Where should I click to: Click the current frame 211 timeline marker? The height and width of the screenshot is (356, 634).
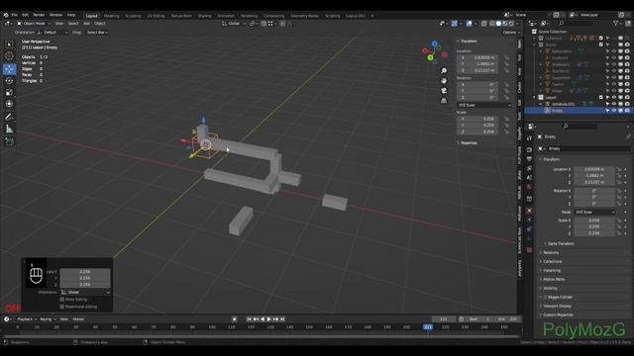(x=428, y=327)
